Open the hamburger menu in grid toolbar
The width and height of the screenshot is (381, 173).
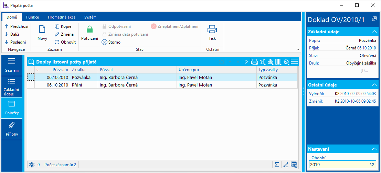coord(294,62)
